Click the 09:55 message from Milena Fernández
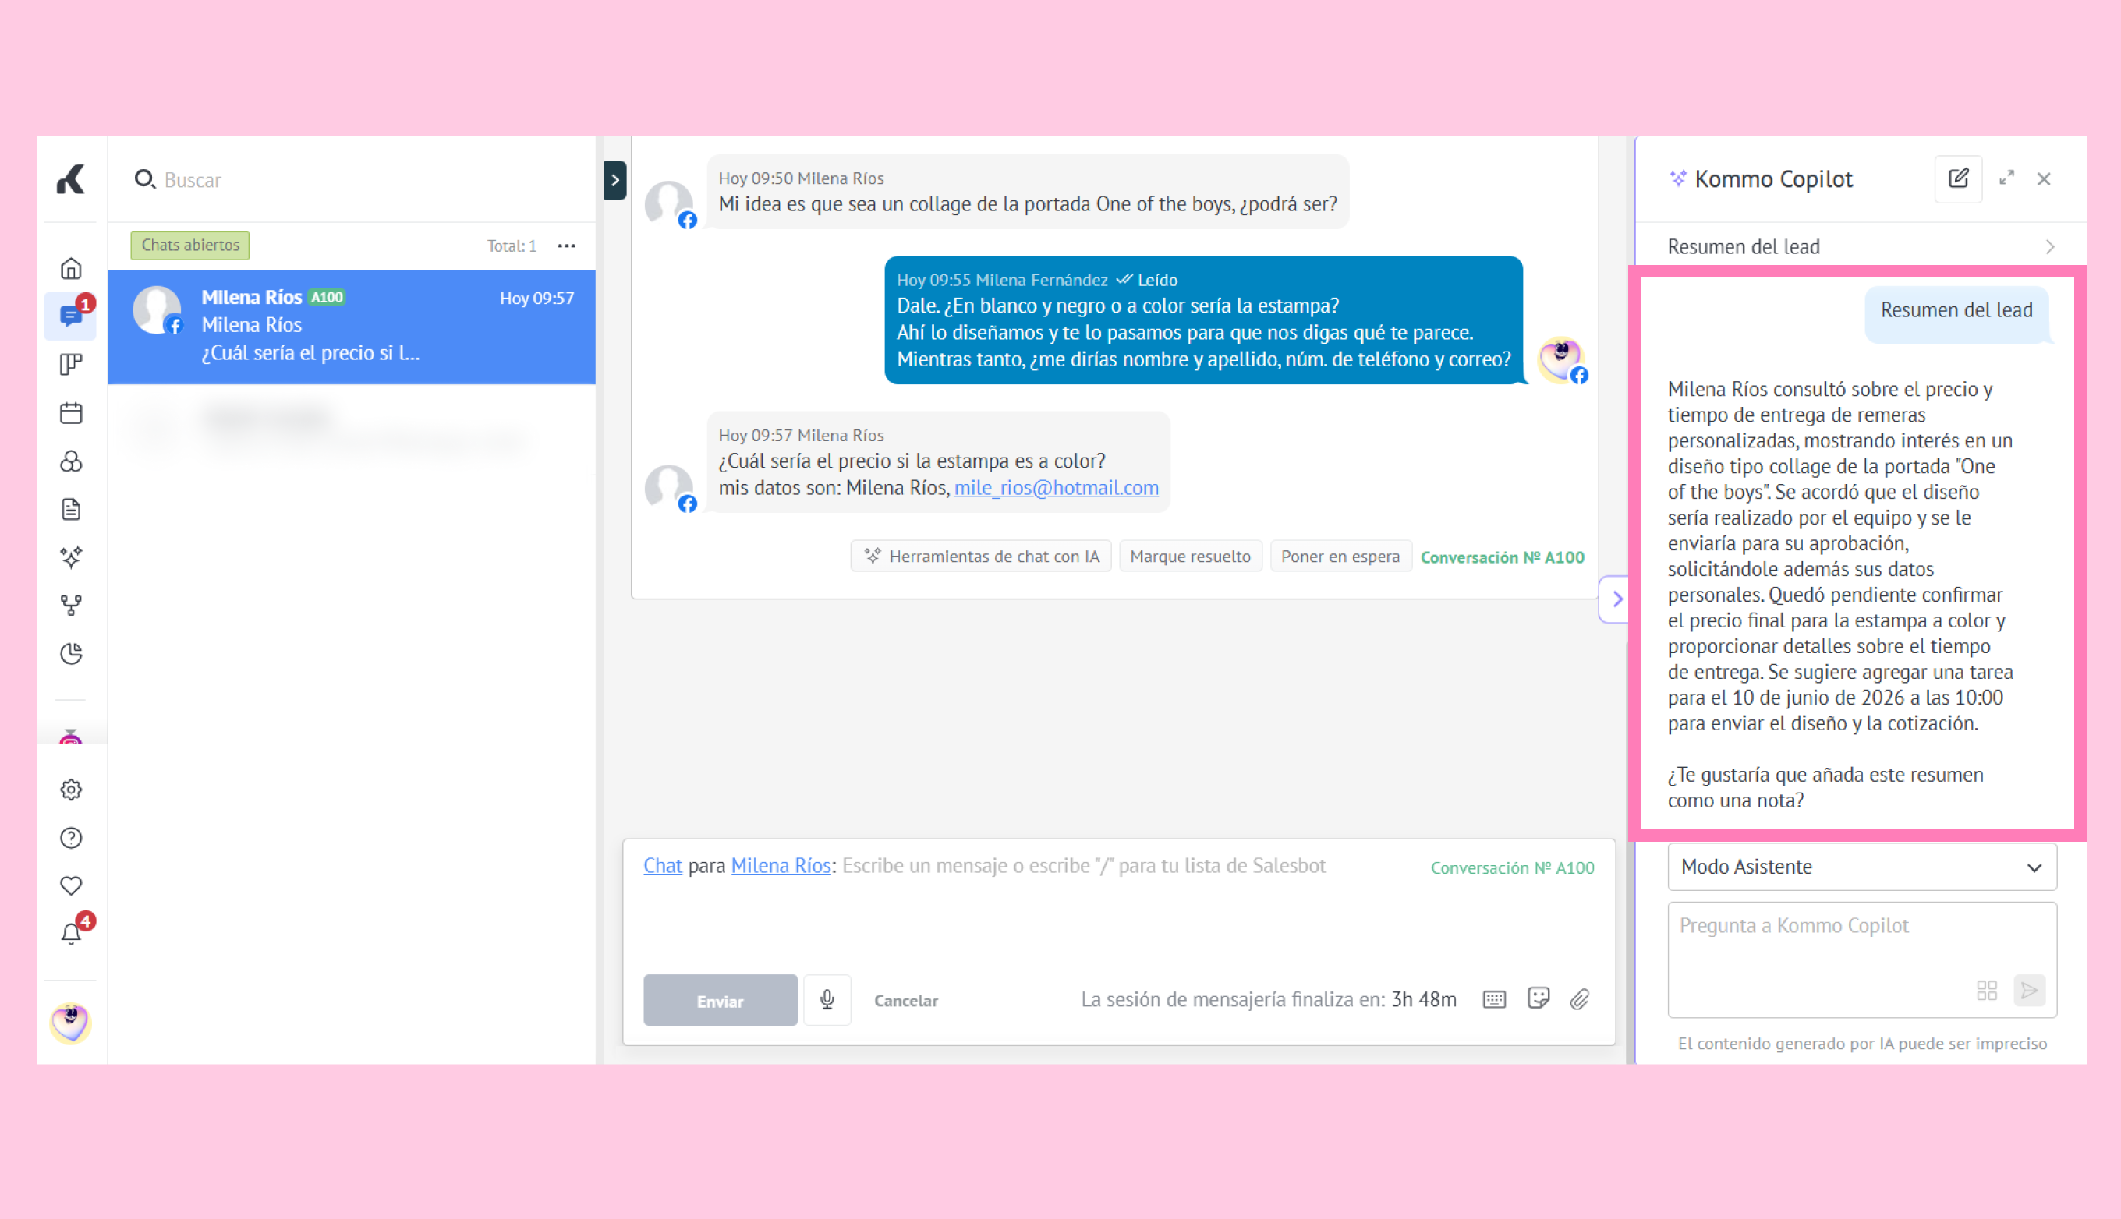Screen dimensions: 2121x1219 (x=1203, y=320)
